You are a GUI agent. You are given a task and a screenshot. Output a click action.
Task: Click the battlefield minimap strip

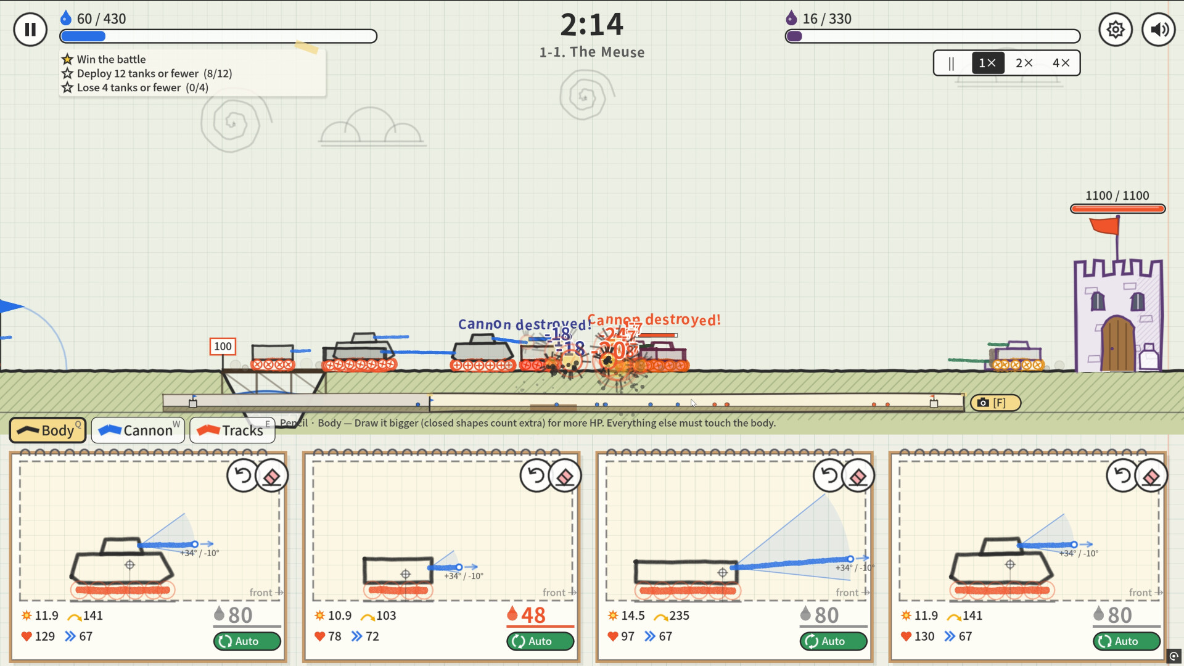(563, 403)
